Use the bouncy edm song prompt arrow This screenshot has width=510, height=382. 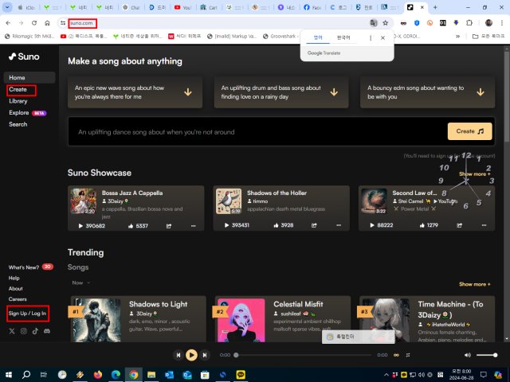(x=481, y=92)
